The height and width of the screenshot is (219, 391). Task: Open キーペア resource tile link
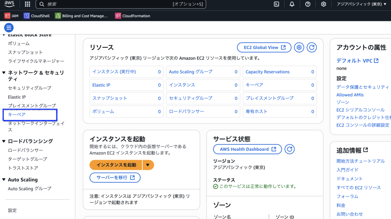[254, 85]
